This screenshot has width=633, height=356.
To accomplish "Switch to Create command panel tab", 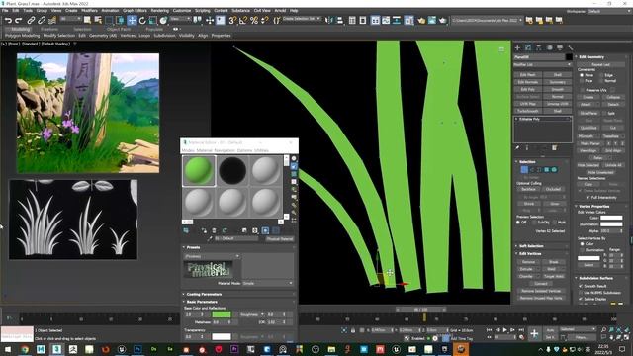I will click(517, 47).
